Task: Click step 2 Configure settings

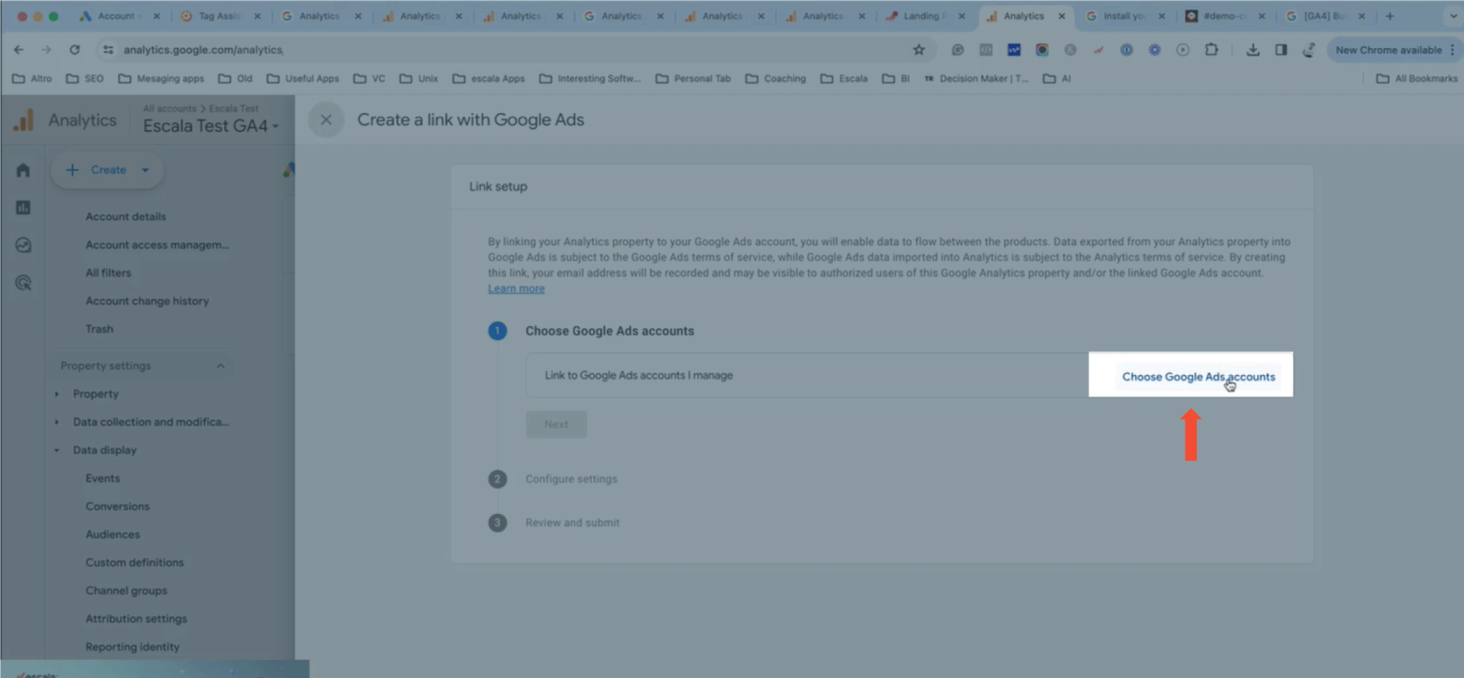Action: tap(570, 479)
